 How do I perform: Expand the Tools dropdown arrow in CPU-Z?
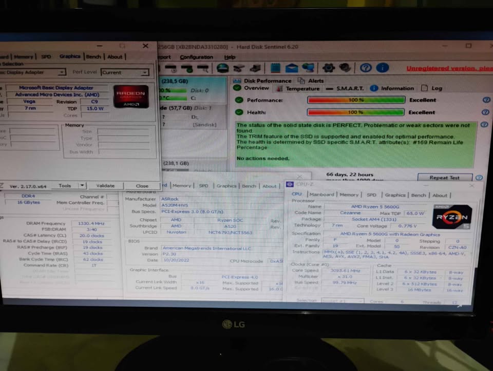click(82, 186)
